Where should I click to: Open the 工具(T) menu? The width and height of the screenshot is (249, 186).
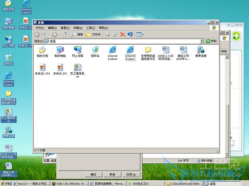coord(91,28)
